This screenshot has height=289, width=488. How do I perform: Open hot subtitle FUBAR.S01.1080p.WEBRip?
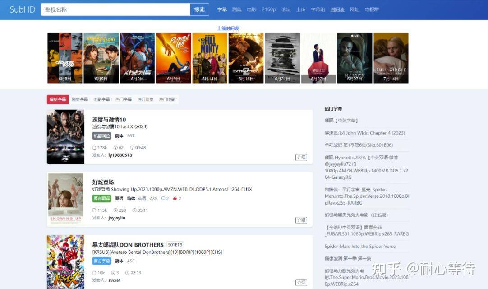pyautogui.click(x=367, y=231)
